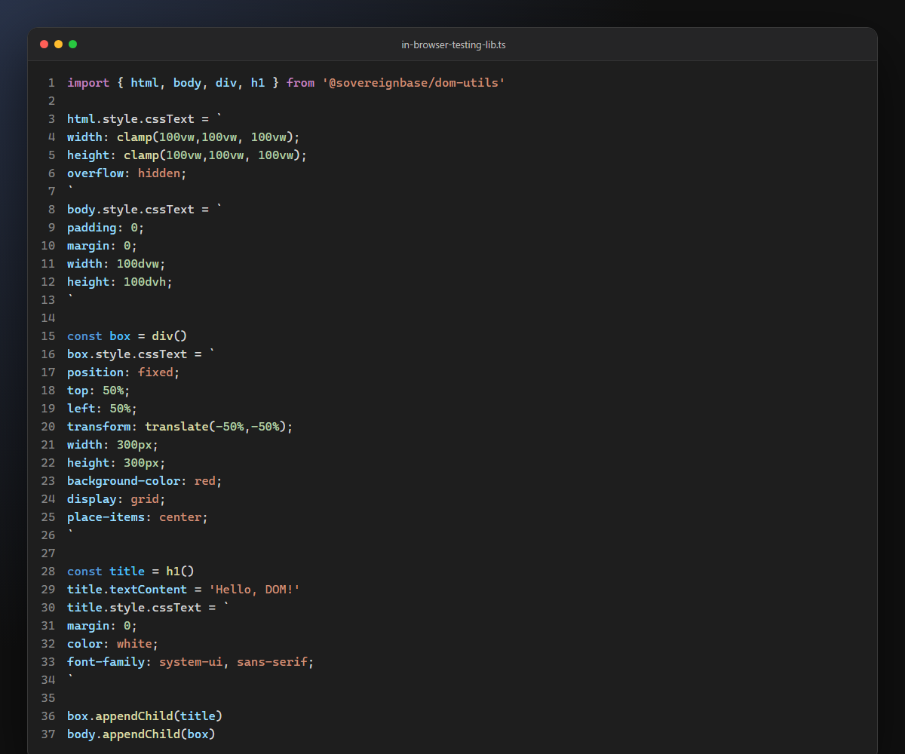905x754 pixels.
Task: Click line number 1 in the gutter
Action: tap(51, 83)
